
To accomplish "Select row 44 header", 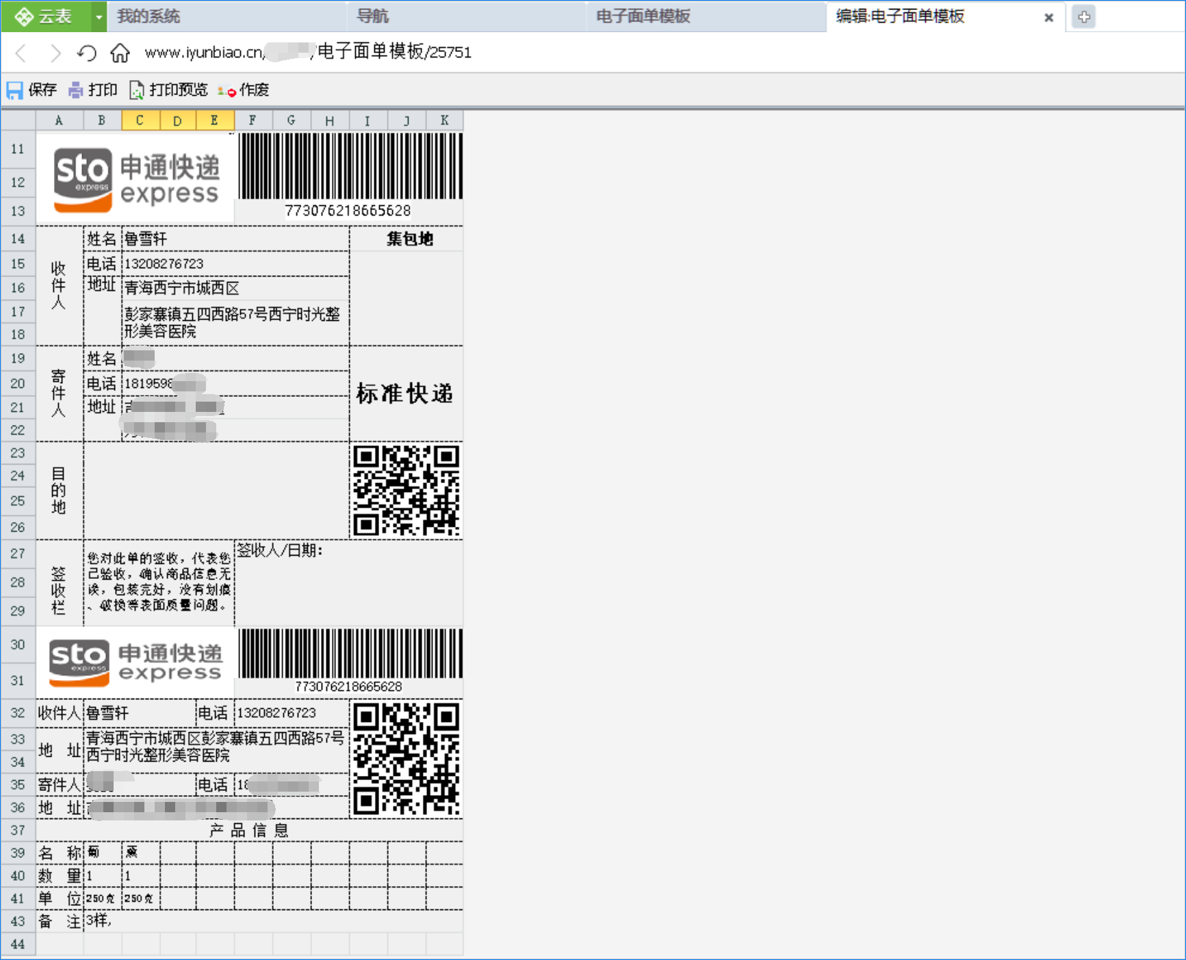I will point(18,944).
